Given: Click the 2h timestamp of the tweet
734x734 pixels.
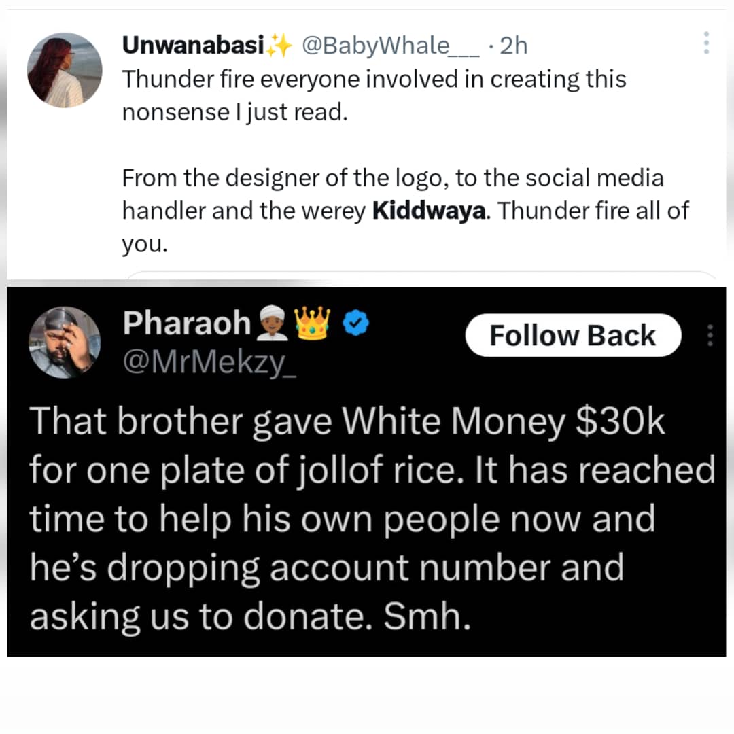Looking at the screenshot, I should coord(513,46).
